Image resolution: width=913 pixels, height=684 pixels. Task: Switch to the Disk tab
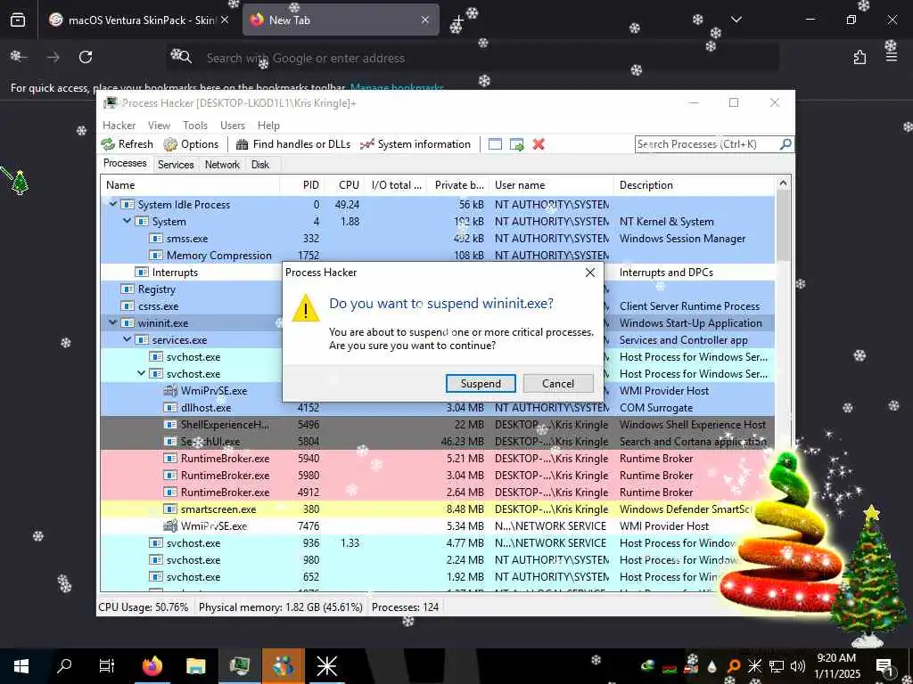pos(260,165)
